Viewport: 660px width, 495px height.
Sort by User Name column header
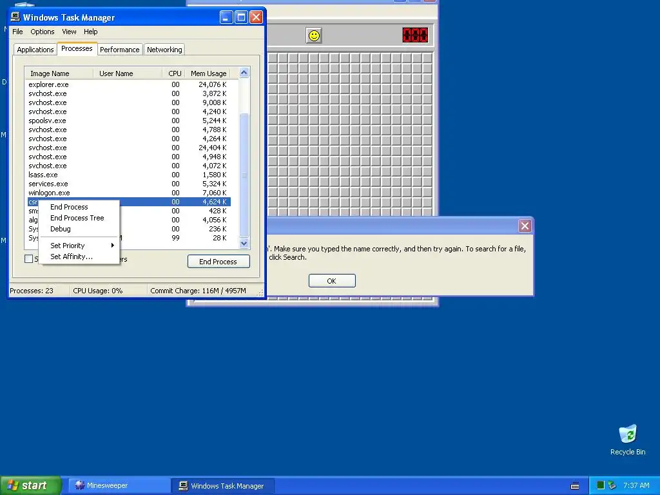128,73
